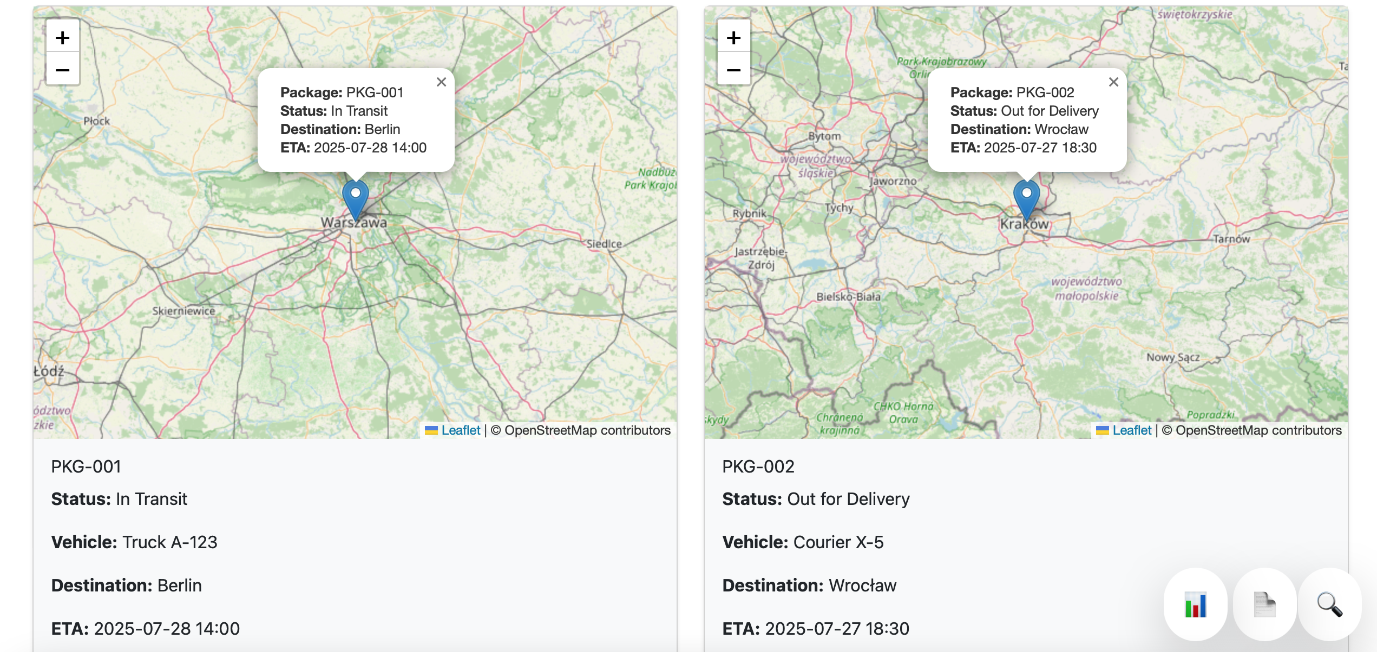
Task: Click the PKG-002 package card title
Action: click(x=758, y=467)
